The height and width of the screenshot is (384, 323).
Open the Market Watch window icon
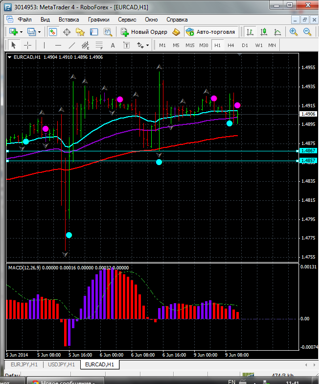tap(53, 32)
